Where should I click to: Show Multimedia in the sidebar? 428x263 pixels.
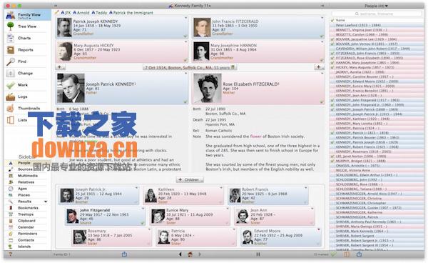click(x=28, y=176)
